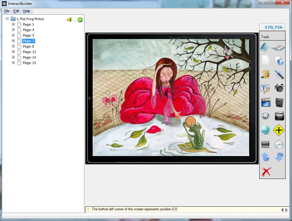
Task: Click the InteractBuilder app icon in title bar
Action: (x=4, y=4)
